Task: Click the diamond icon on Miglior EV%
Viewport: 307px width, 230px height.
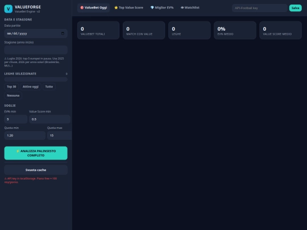Action: [152, 7]
